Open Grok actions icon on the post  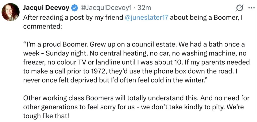coord(239,8)
